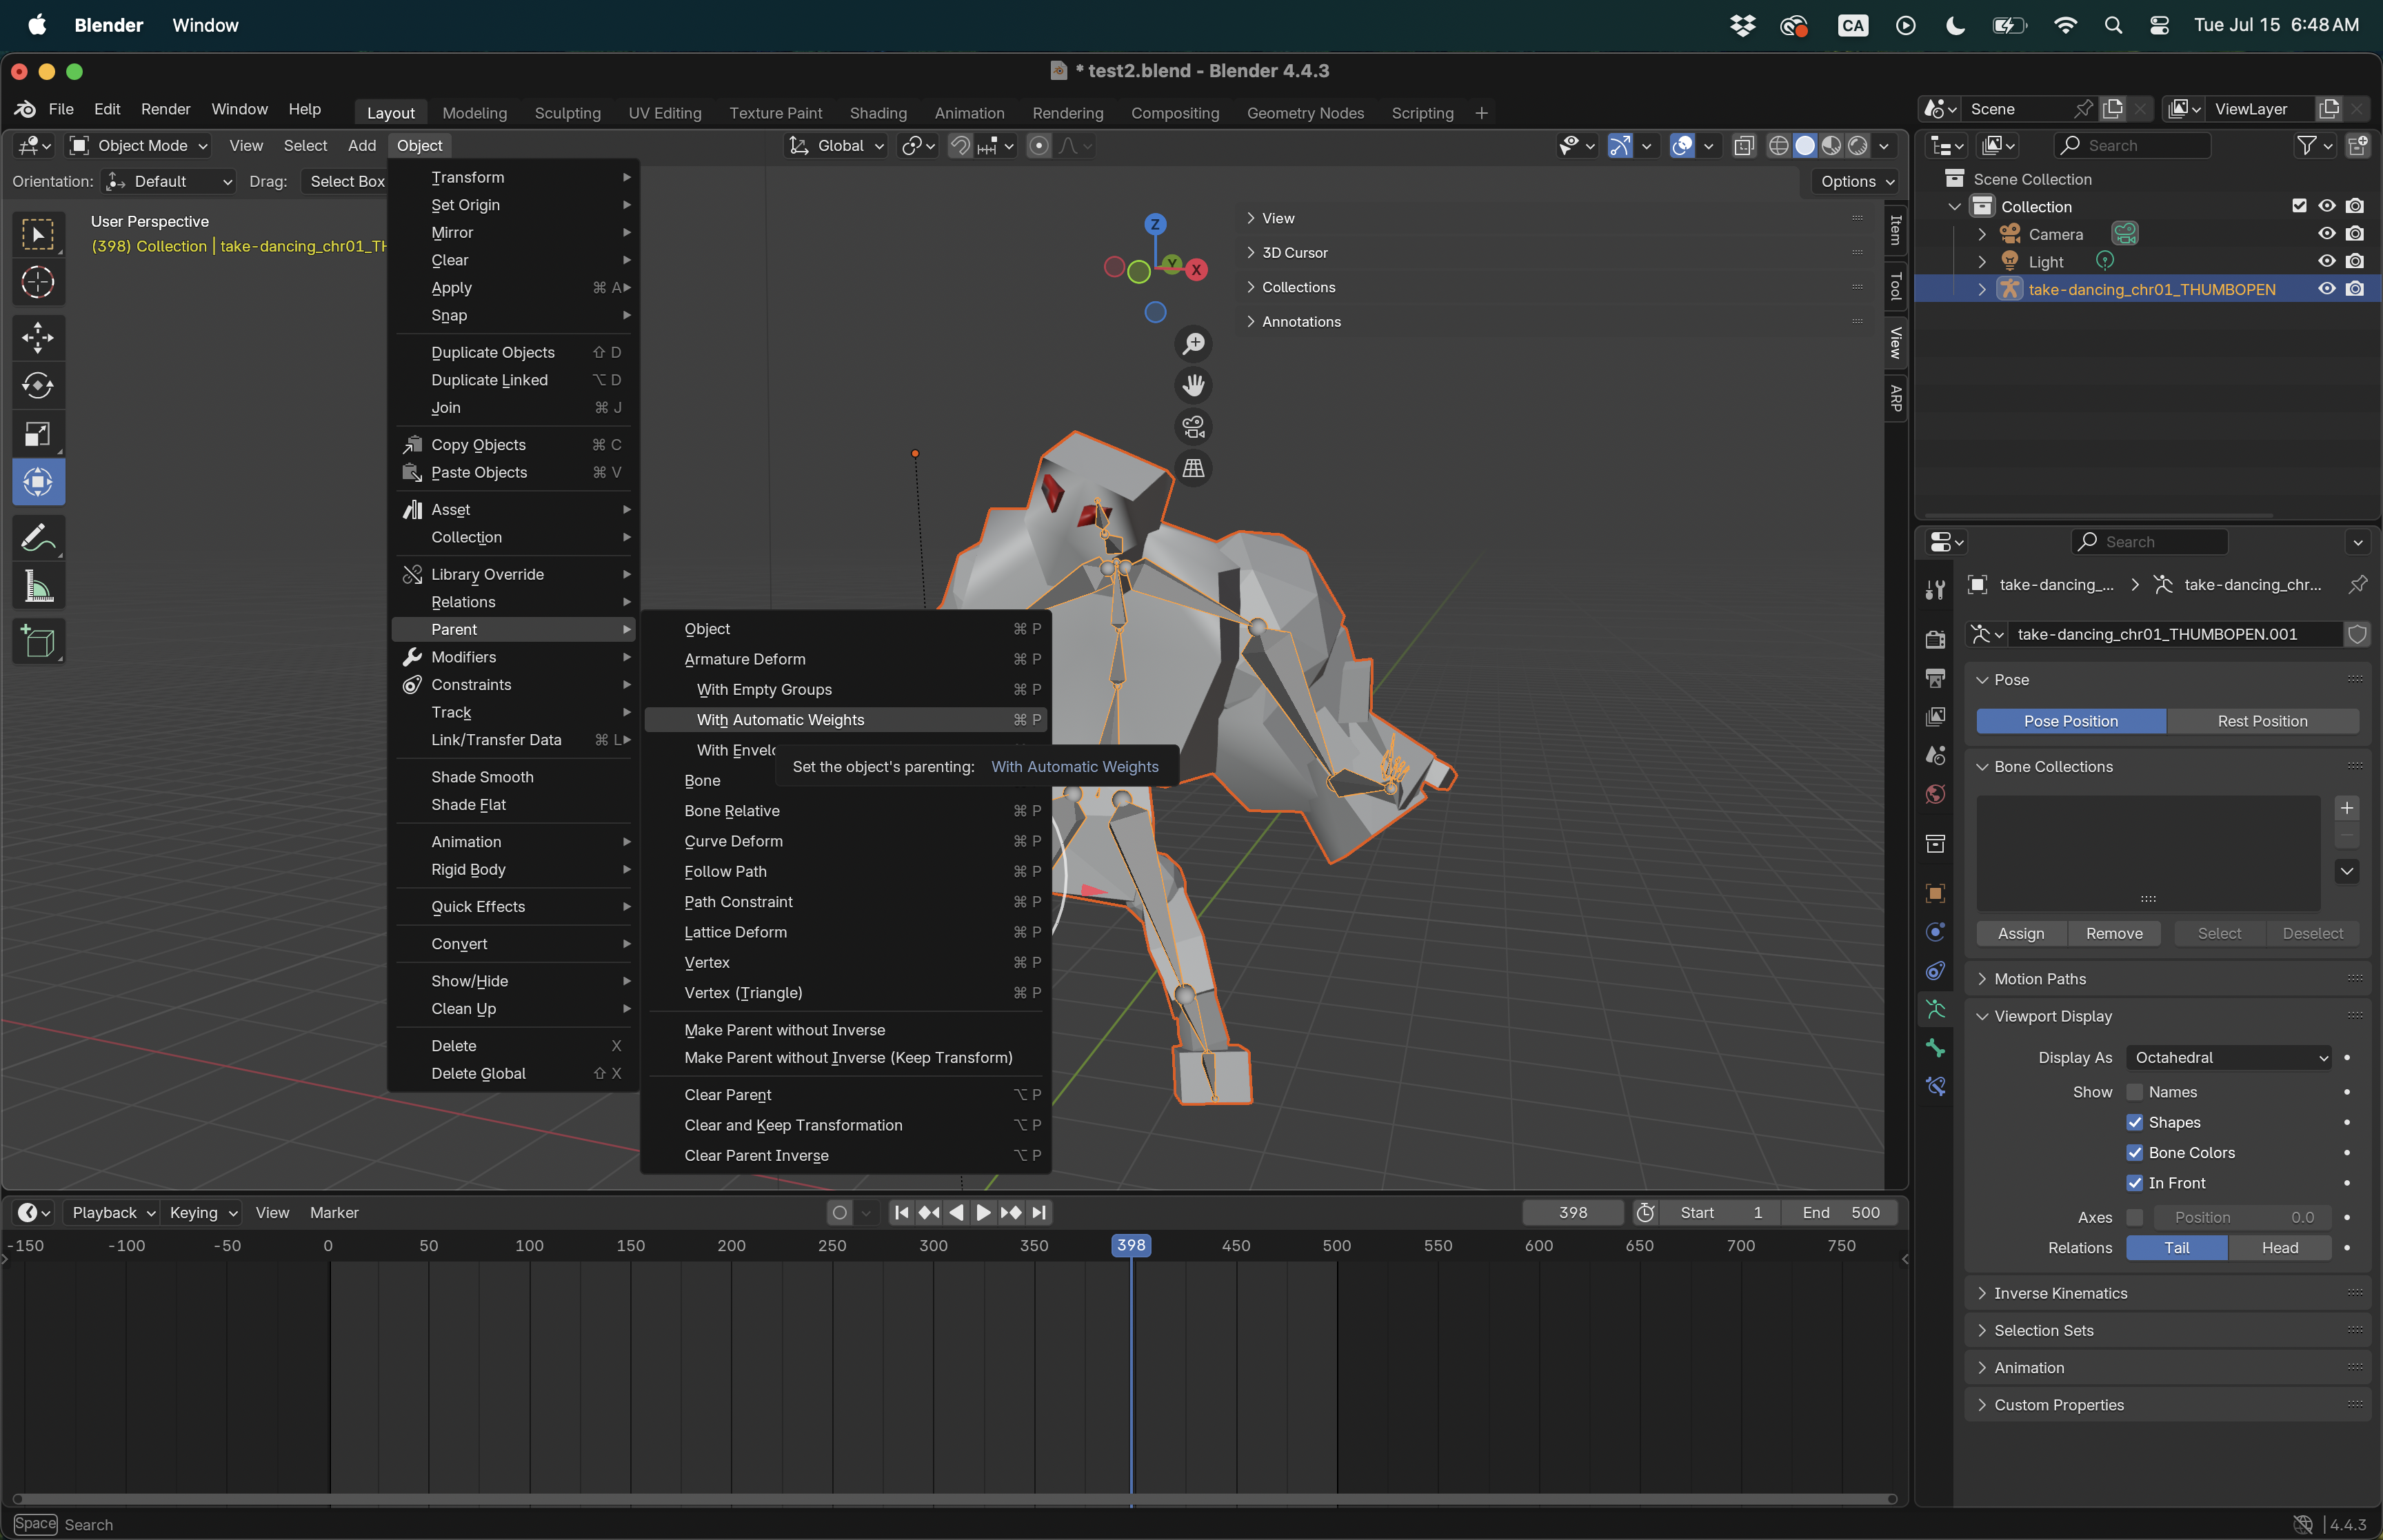Select the Select Box tool in toolbar
Screen dimensions: 2383x1540
click(x=38, y=235)
